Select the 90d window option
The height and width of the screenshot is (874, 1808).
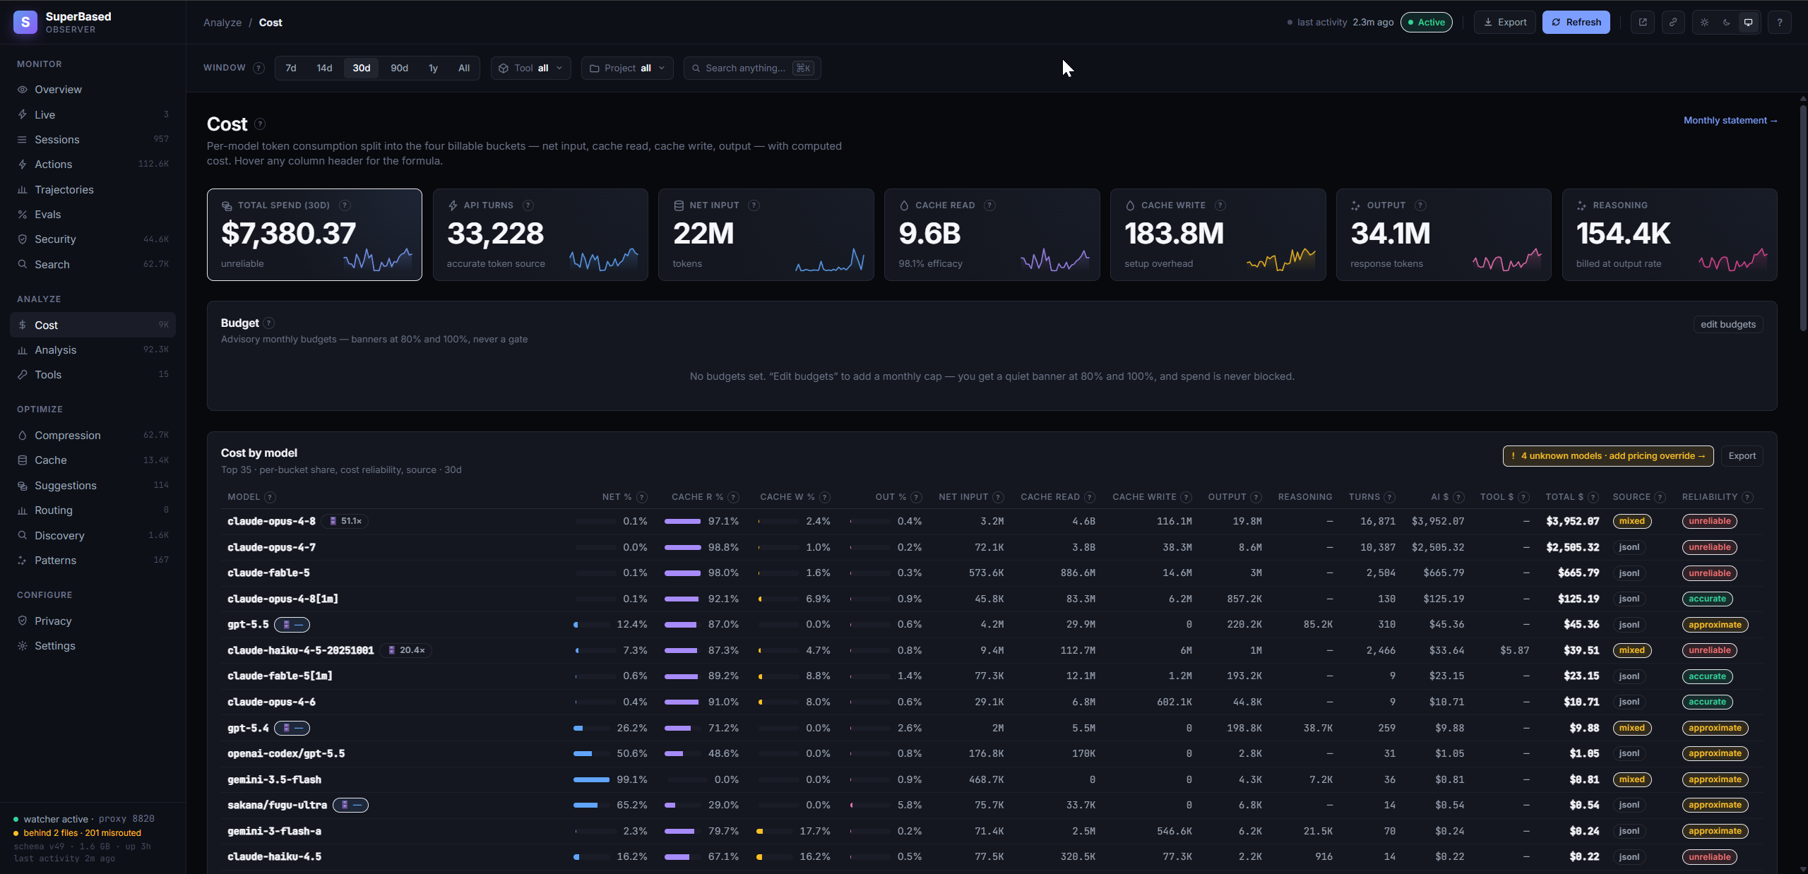(x=399, y=68)
